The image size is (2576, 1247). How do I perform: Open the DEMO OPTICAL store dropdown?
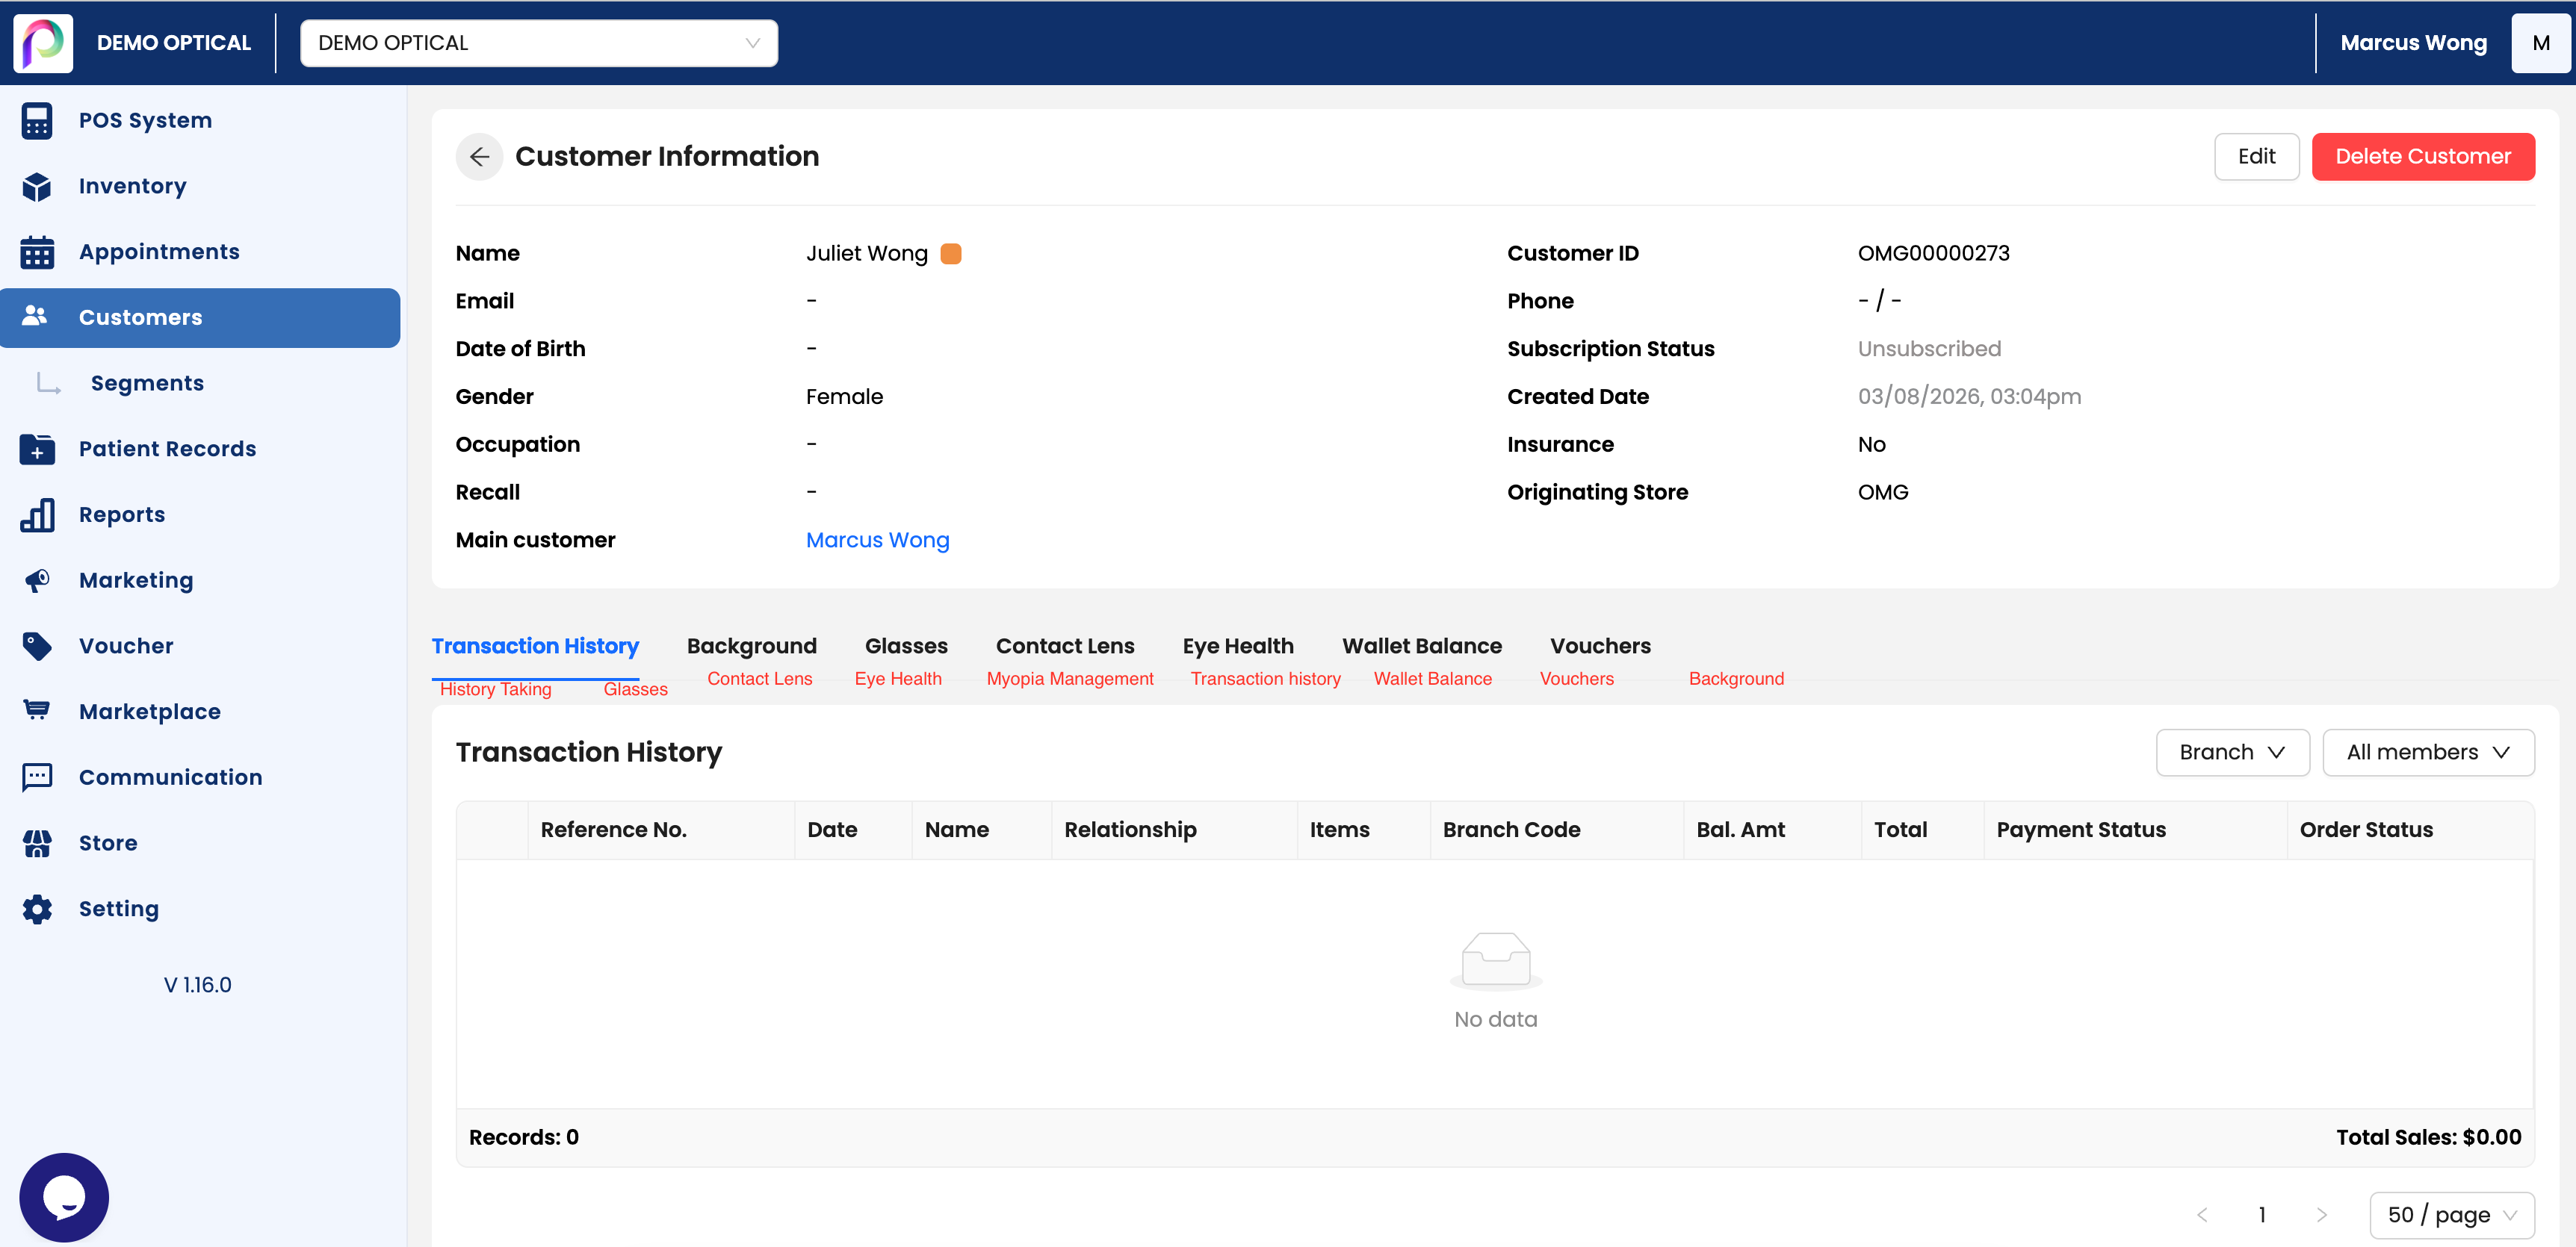pos(539,43)
